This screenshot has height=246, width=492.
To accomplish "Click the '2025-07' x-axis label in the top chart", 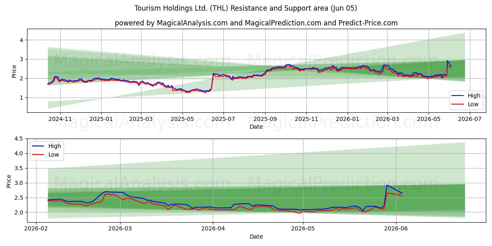I will tap(223, 119).
